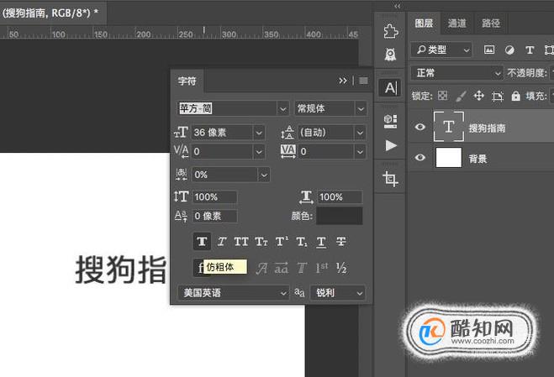Open the Character panel A| dock icon

point(390,87)
